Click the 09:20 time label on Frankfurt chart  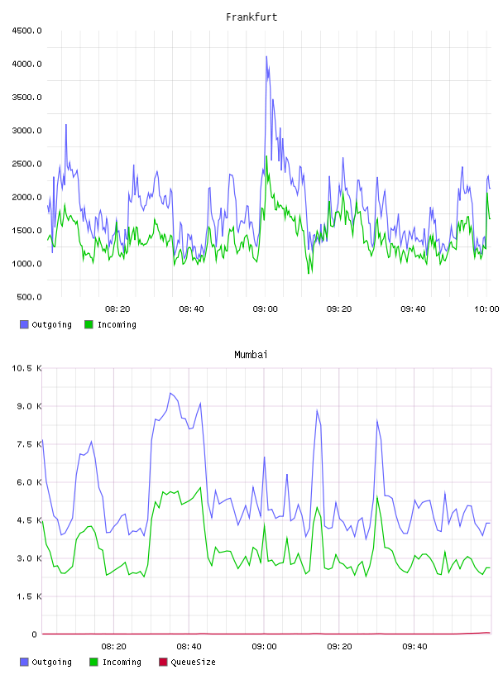(339, 309)
